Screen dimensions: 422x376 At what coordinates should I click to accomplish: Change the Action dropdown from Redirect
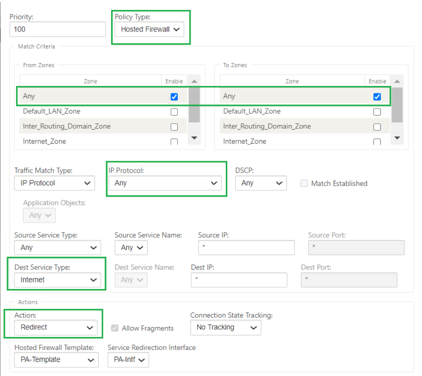(56, 327)
